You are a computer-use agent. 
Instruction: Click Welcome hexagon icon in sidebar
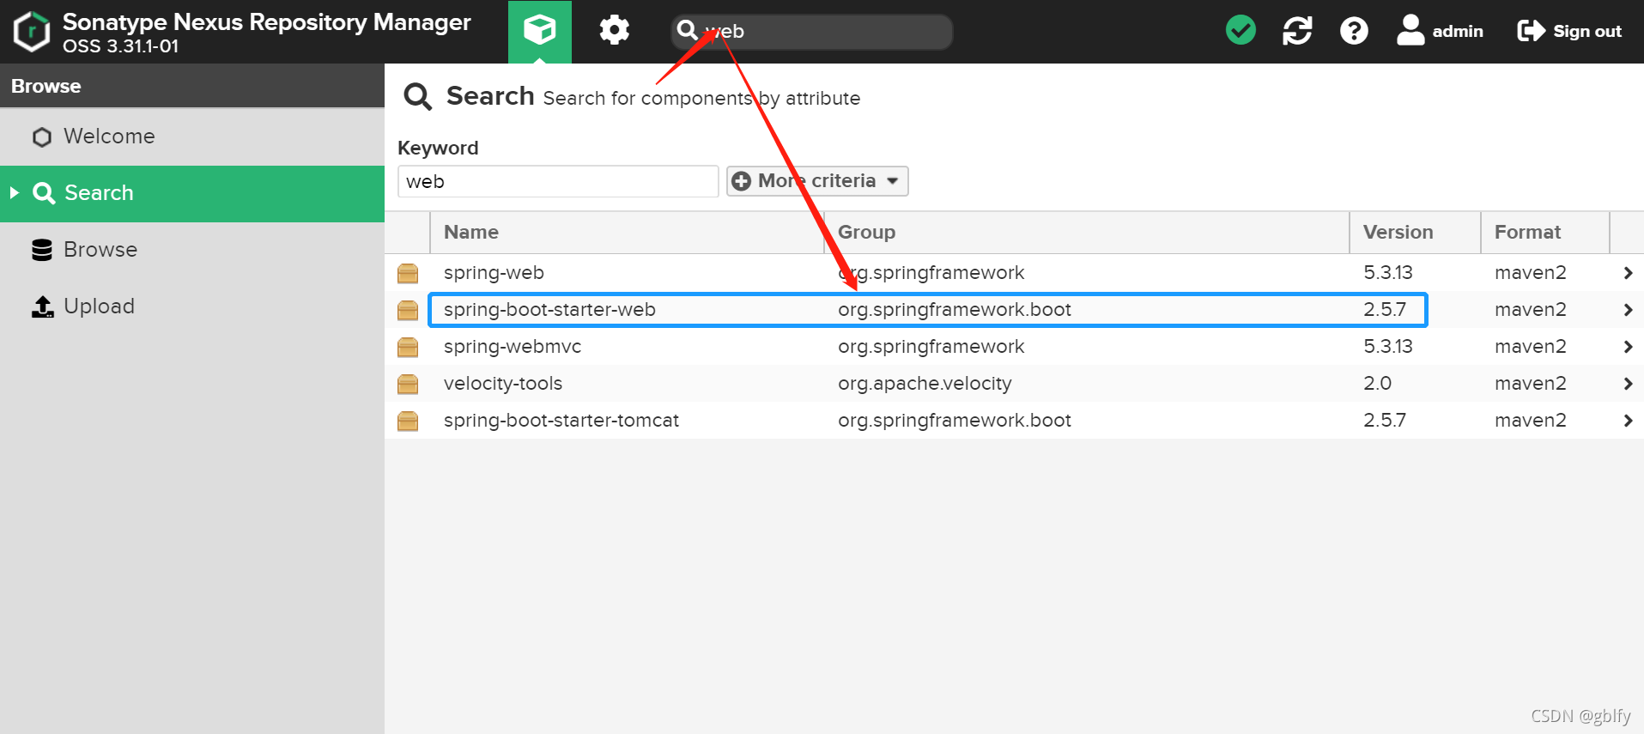[x=41, y=137]
